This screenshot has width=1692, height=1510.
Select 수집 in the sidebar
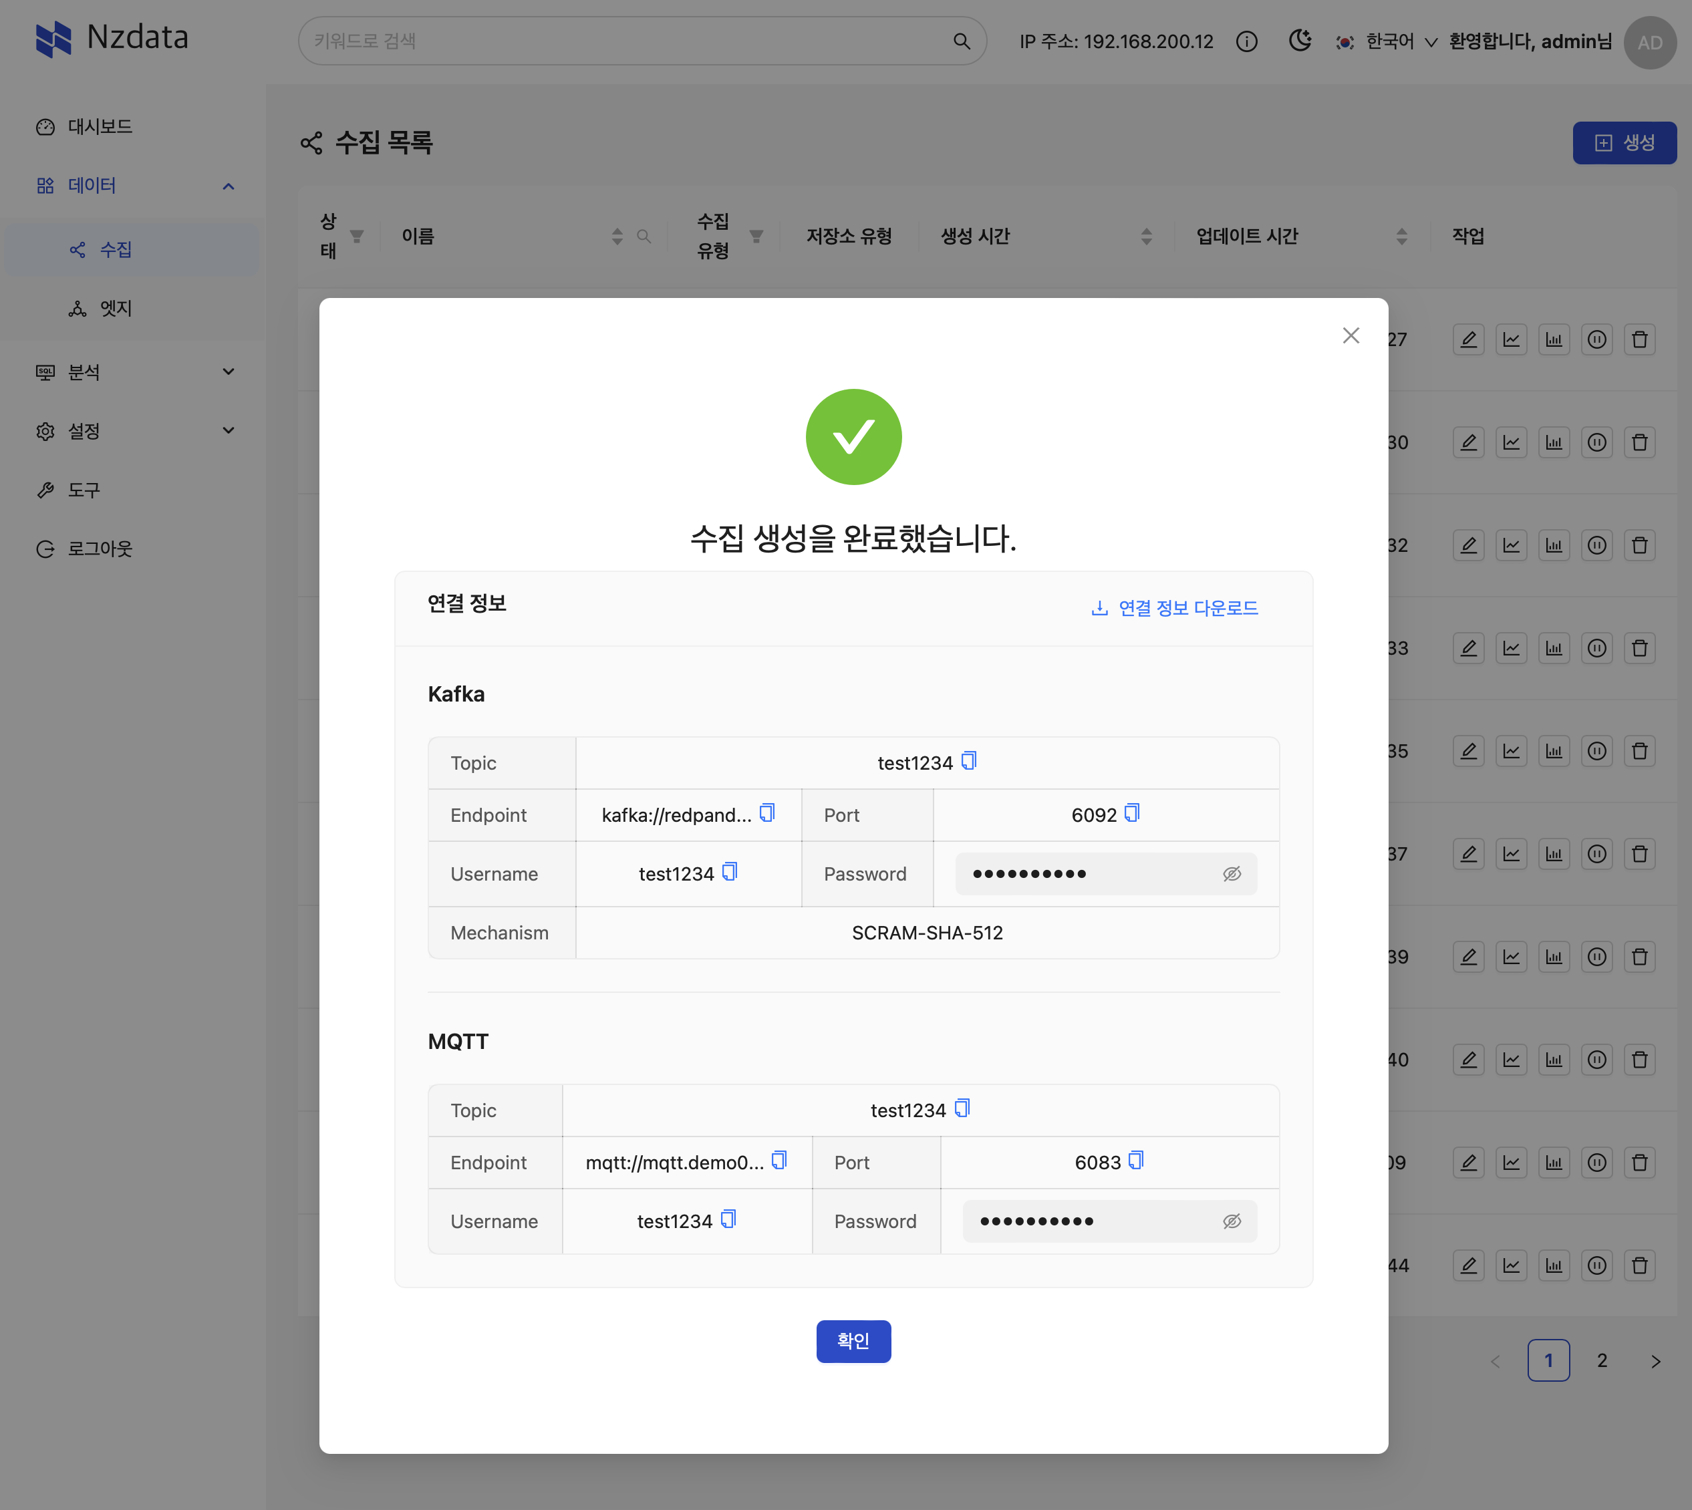click(x=133, y=249)
